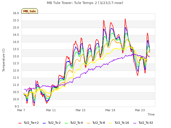The image size is (171, 128).
Task: Click the Mar 15 x-axis tick label
Action: [x=80, y=110]
